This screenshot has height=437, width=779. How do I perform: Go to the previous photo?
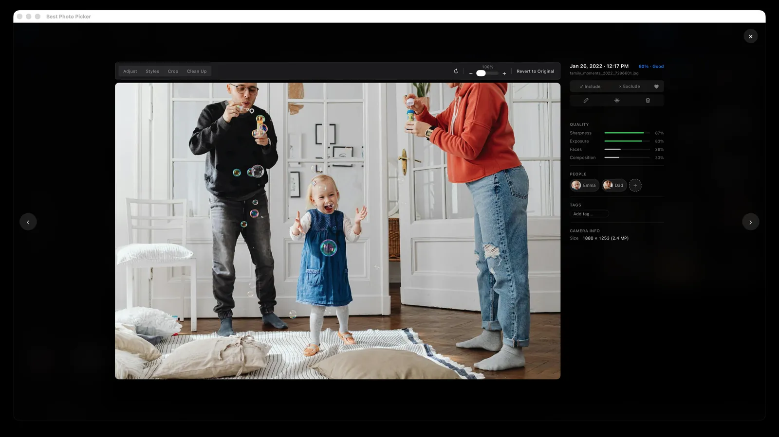point(28,222)
